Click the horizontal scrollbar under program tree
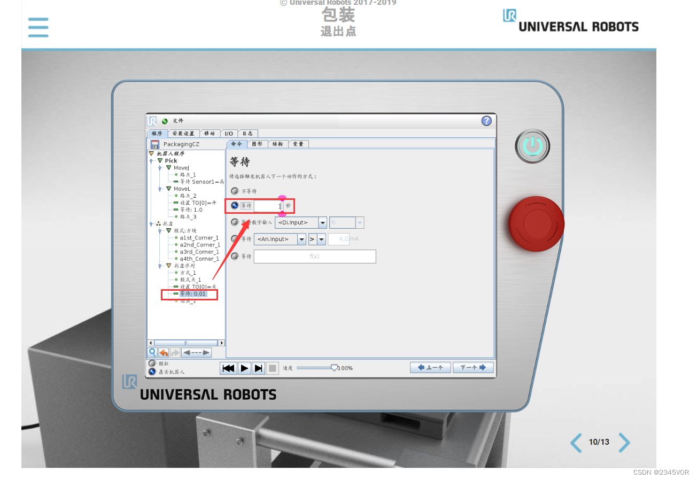 [x=186, y=343]
